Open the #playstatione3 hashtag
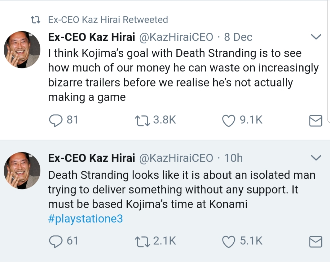 point(86,219)
